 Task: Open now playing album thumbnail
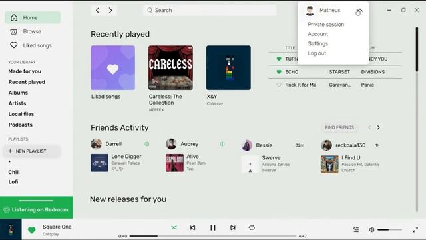pos(11,229)
